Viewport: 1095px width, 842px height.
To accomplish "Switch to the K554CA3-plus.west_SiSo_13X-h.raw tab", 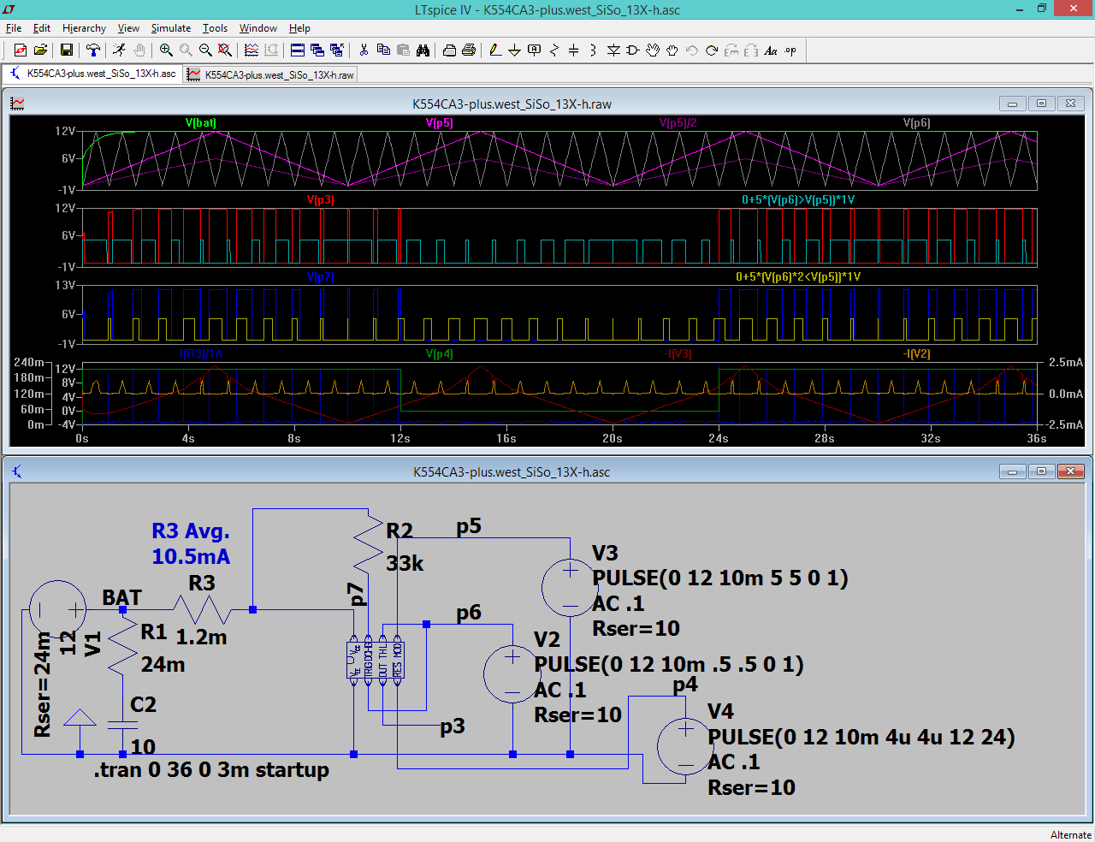I will pos(270,74).
